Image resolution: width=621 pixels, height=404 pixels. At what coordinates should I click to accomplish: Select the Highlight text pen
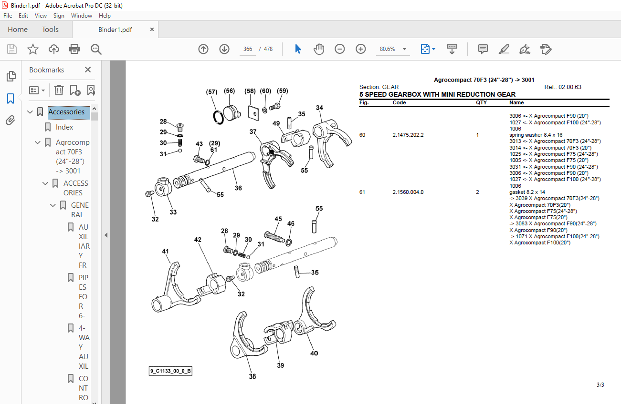coord(504,49)
